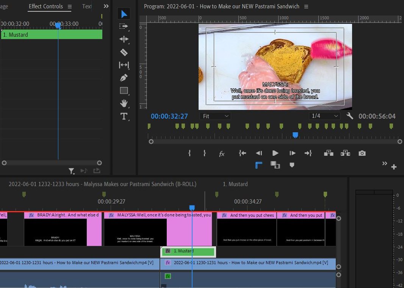This screenshot has width=404, height=288.
Task: Open Effect Controls panel menu
Action: pyautogui.click(x=70, y=7)
